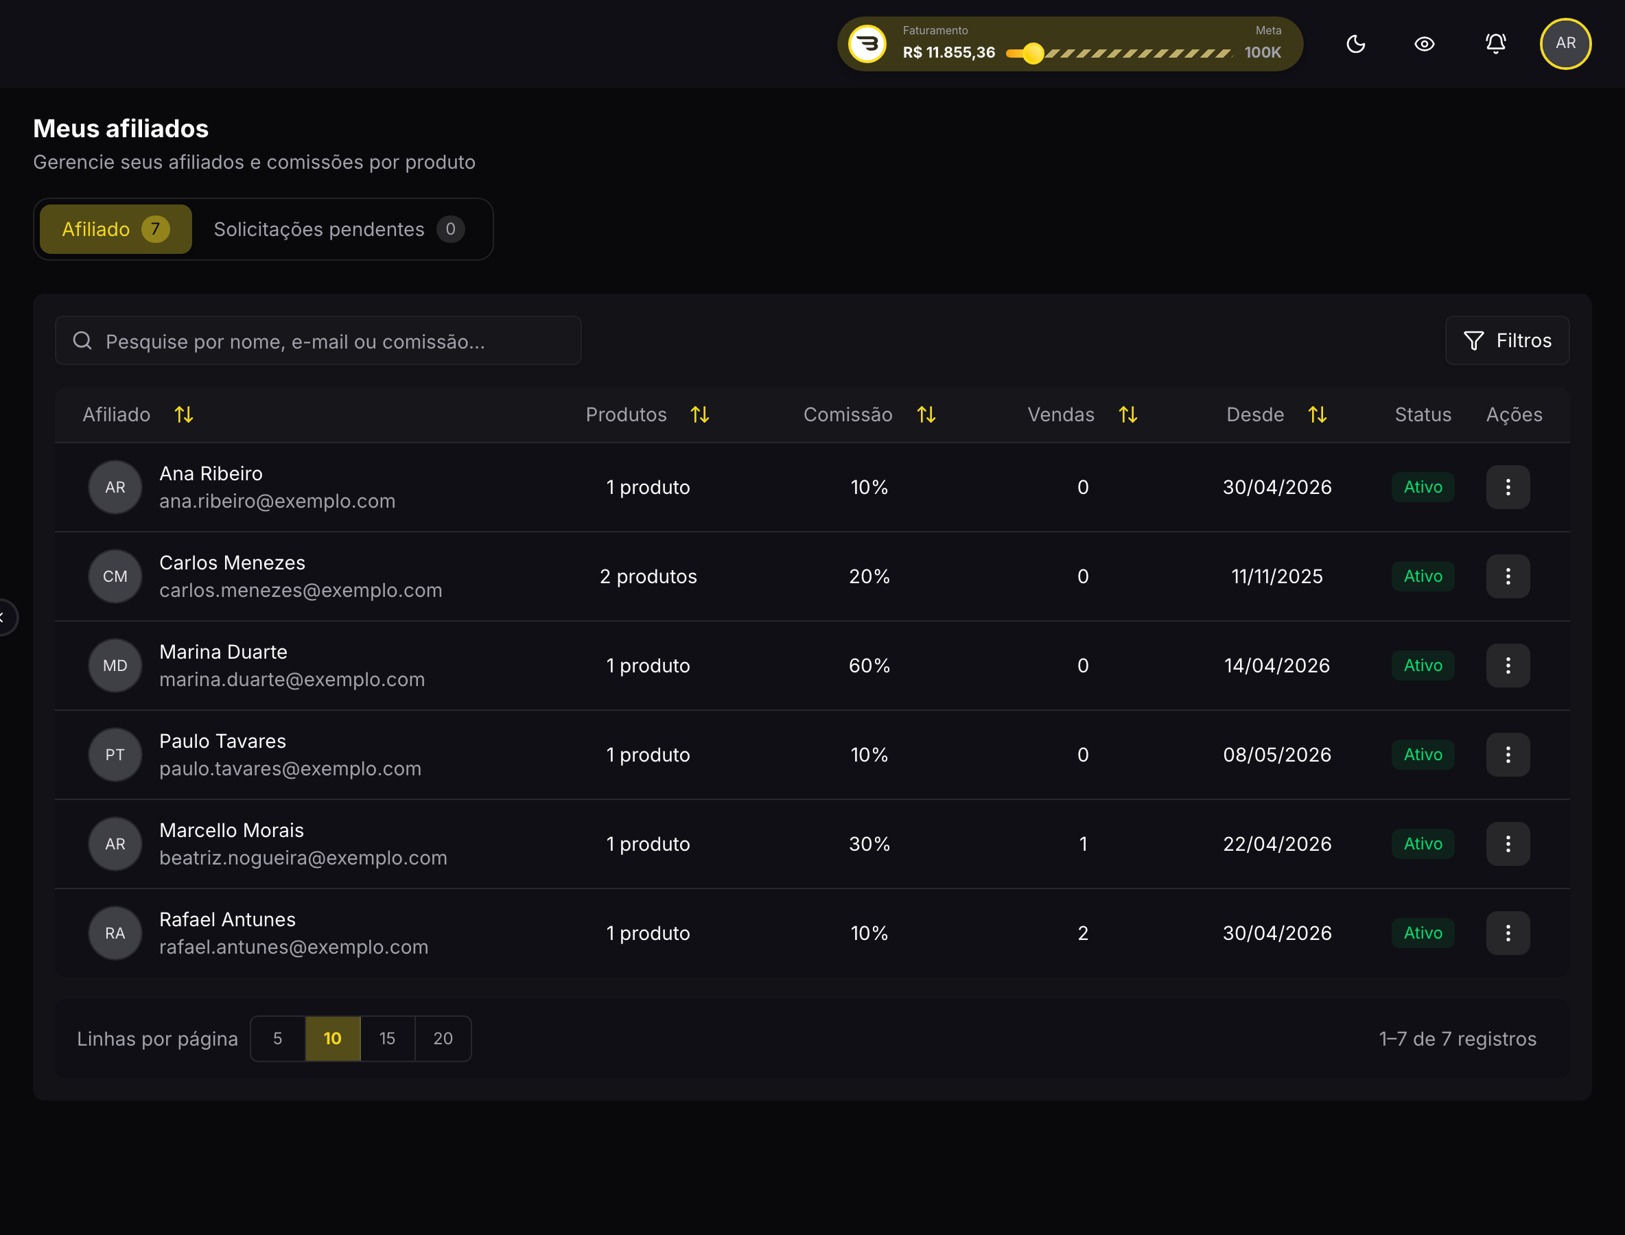This screenshot has height=1235, width=1625.
Task: Toggle values visibility with the eye icon
Action: (1424, 44)
